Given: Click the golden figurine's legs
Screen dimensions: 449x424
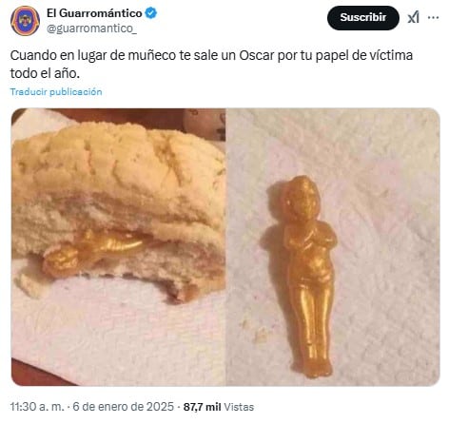Looking at the screenshot, I should click(x=313, y=330).
